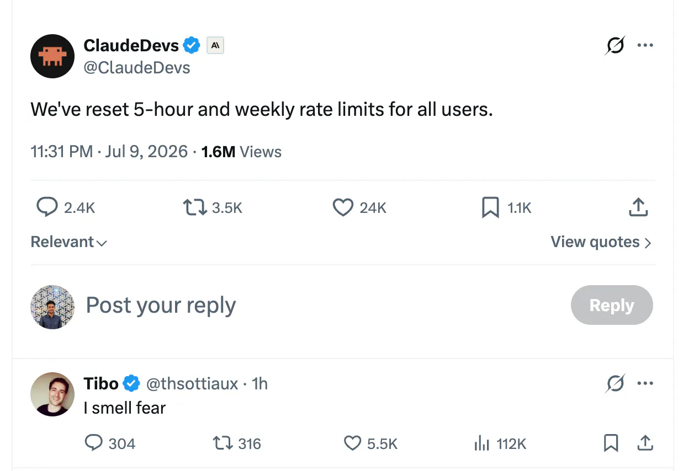This screenshot has width=699, height=471.
Task: Click the Grok icon on ClaudeDevs post
Action: pos(615,45)
